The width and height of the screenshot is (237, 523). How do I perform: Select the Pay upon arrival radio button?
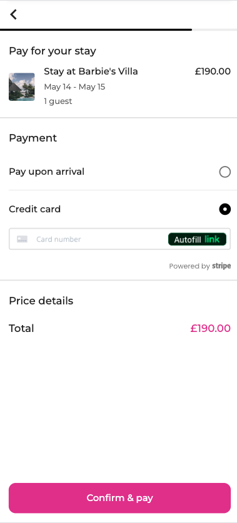click(x=224, y=172)
